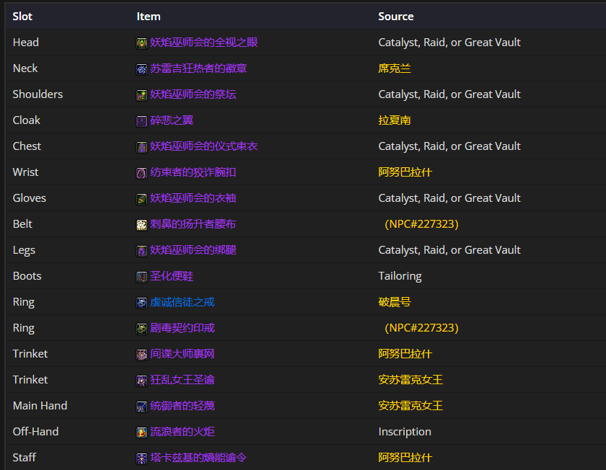The width and height of the screenshot is (606, 470).
Task: Click the Boots item icon beside 圣化便鞋
Action: click(142, 276)
